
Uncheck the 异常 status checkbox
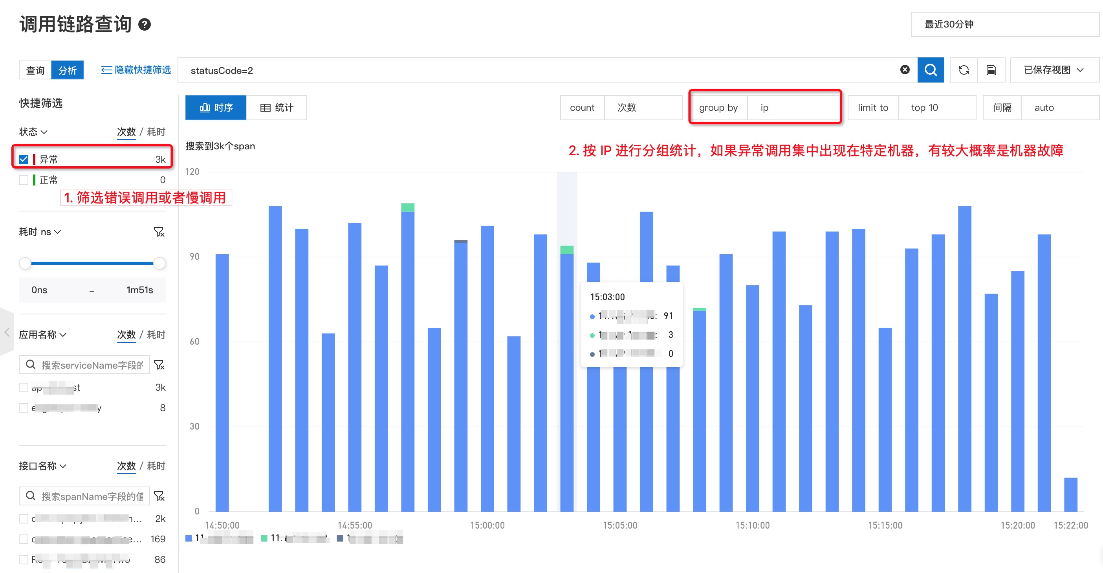point(24,159)
